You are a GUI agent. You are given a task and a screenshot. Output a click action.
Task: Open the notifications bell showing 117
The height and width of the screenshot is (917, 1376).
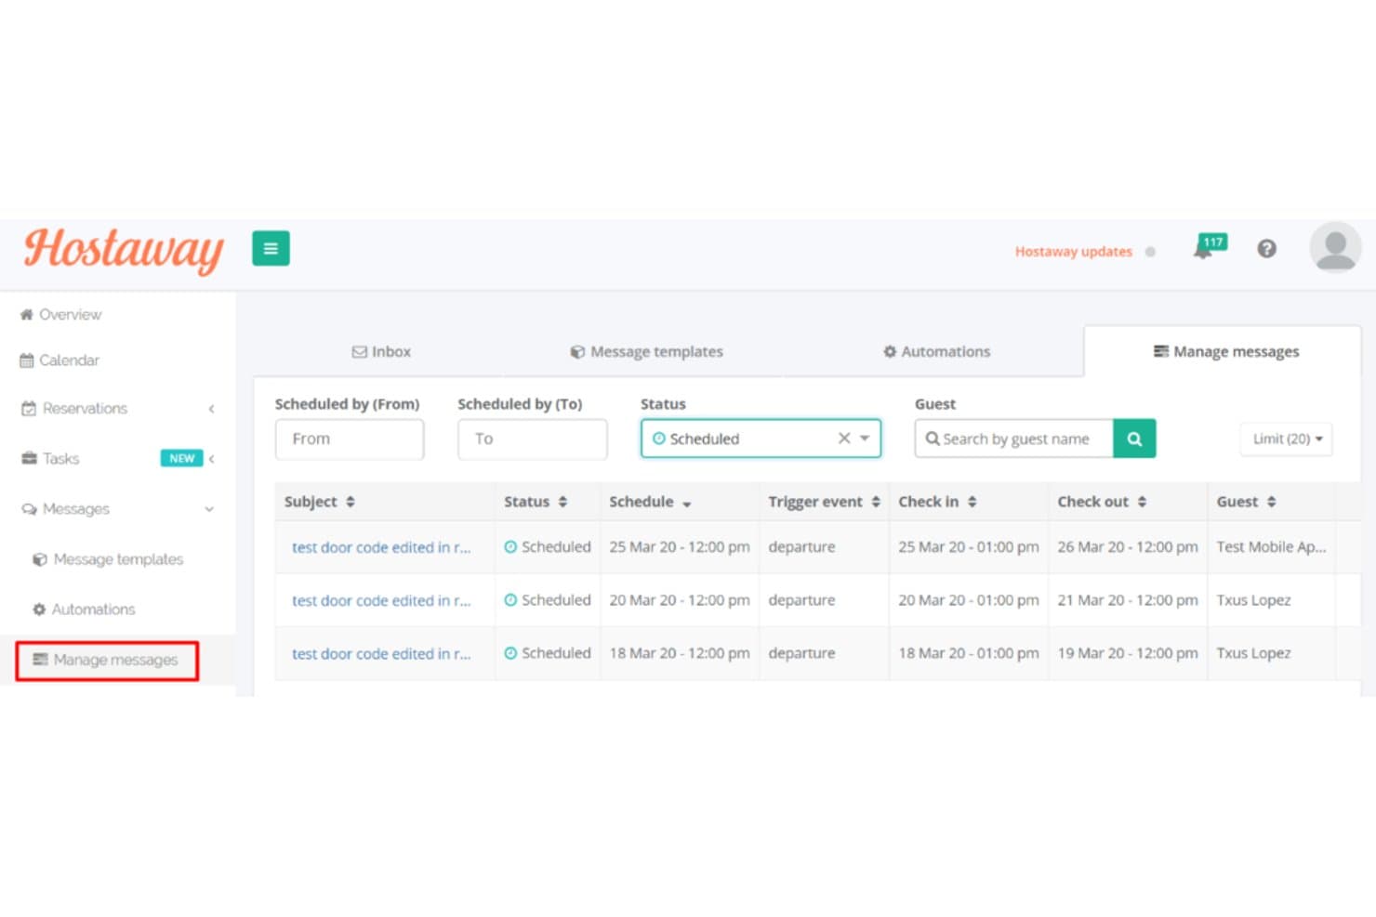click(x=1209, y=247)
